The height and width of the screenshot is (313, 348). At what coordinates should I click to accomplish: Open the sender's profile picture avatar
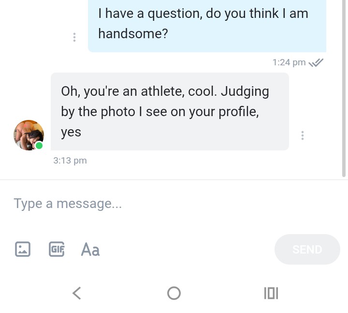pyautogui.click(x=28, y=135)
